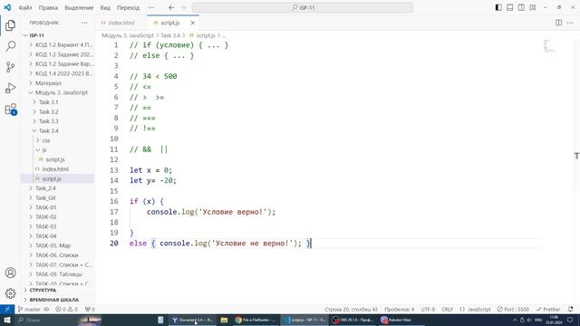This screenshot has height=326, width=580.
Task: Expand Task_Git folder
Action: click(58, 197)
